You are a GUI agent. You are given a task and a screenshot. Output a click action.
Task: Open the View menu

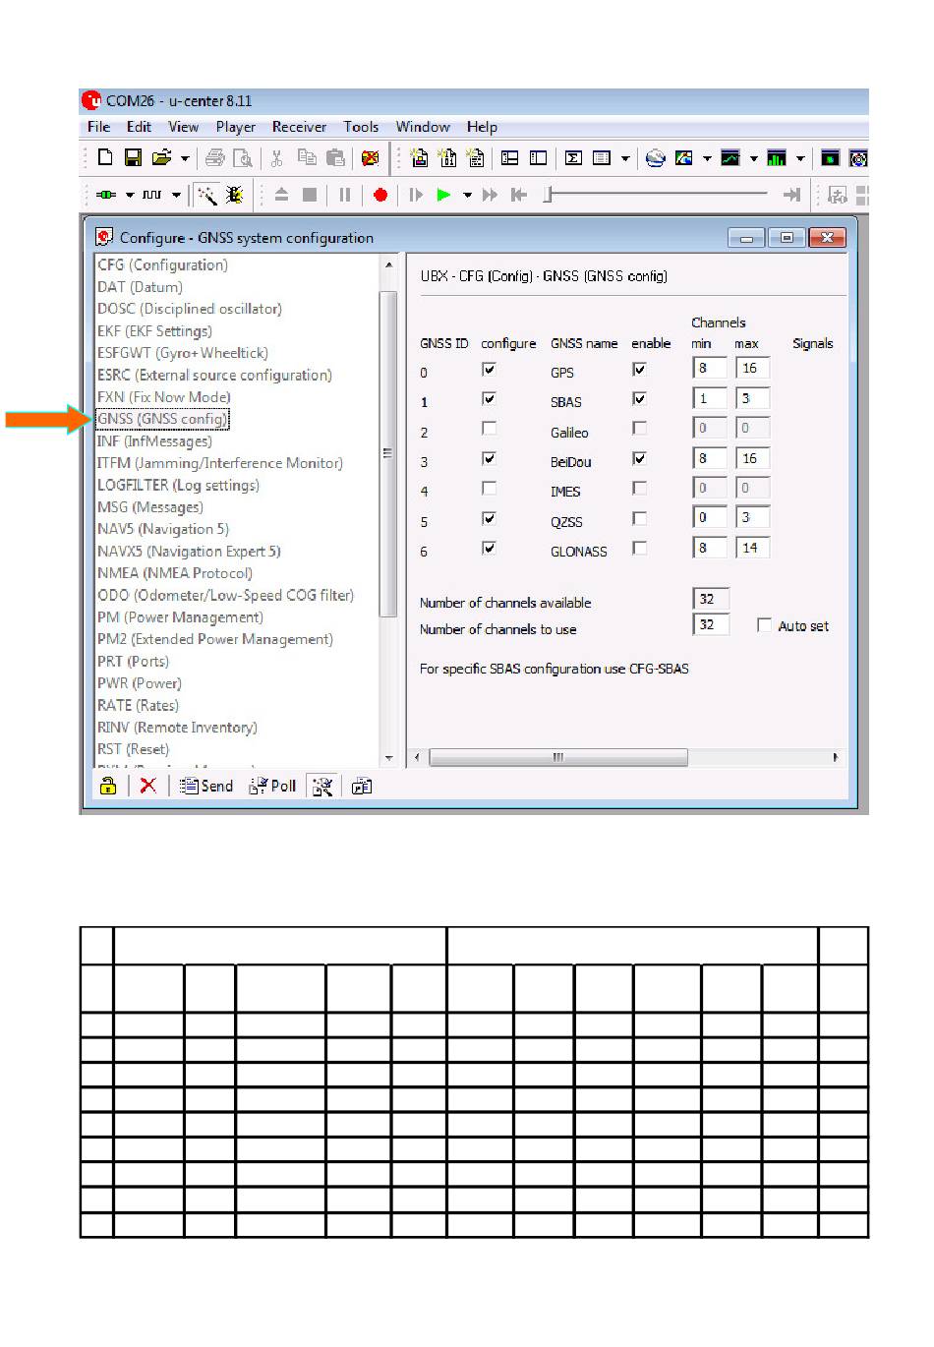[x=183, y=127]
